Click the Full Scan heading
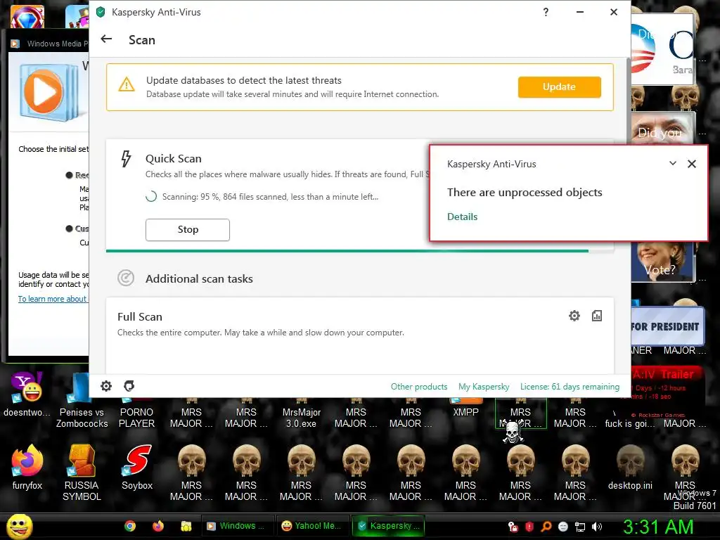This screenshot has height=540, width=720. tap(140, 317)
